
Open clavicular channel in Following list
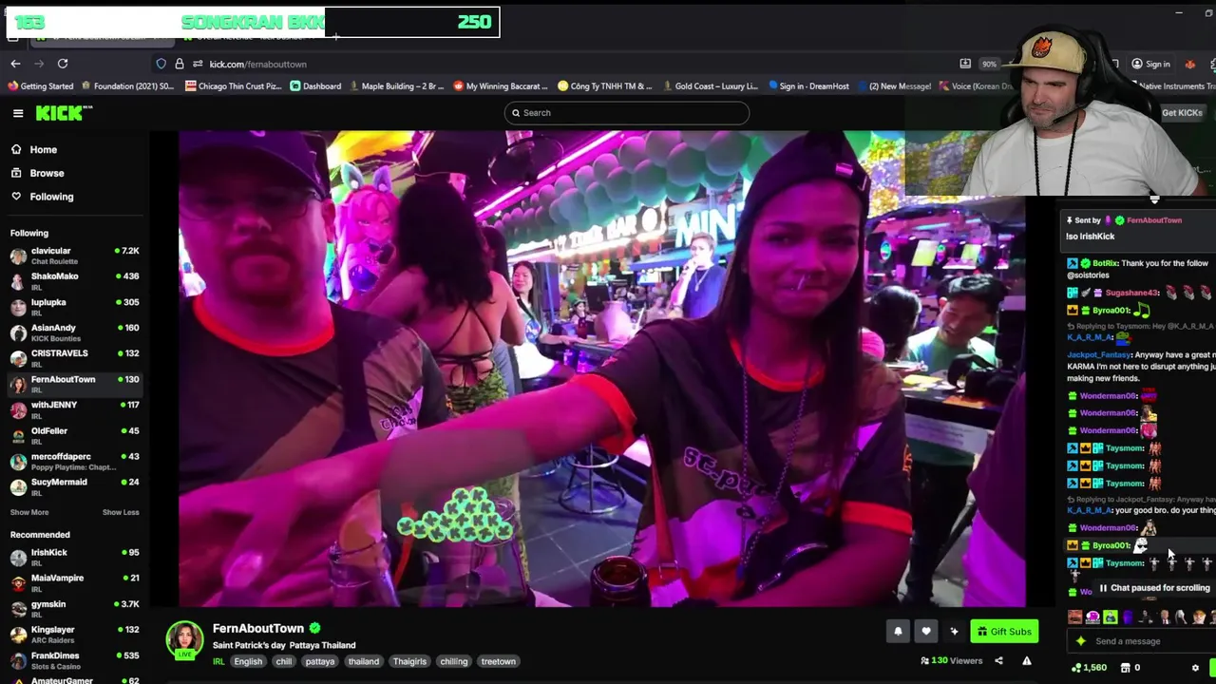tap(75, 256)
